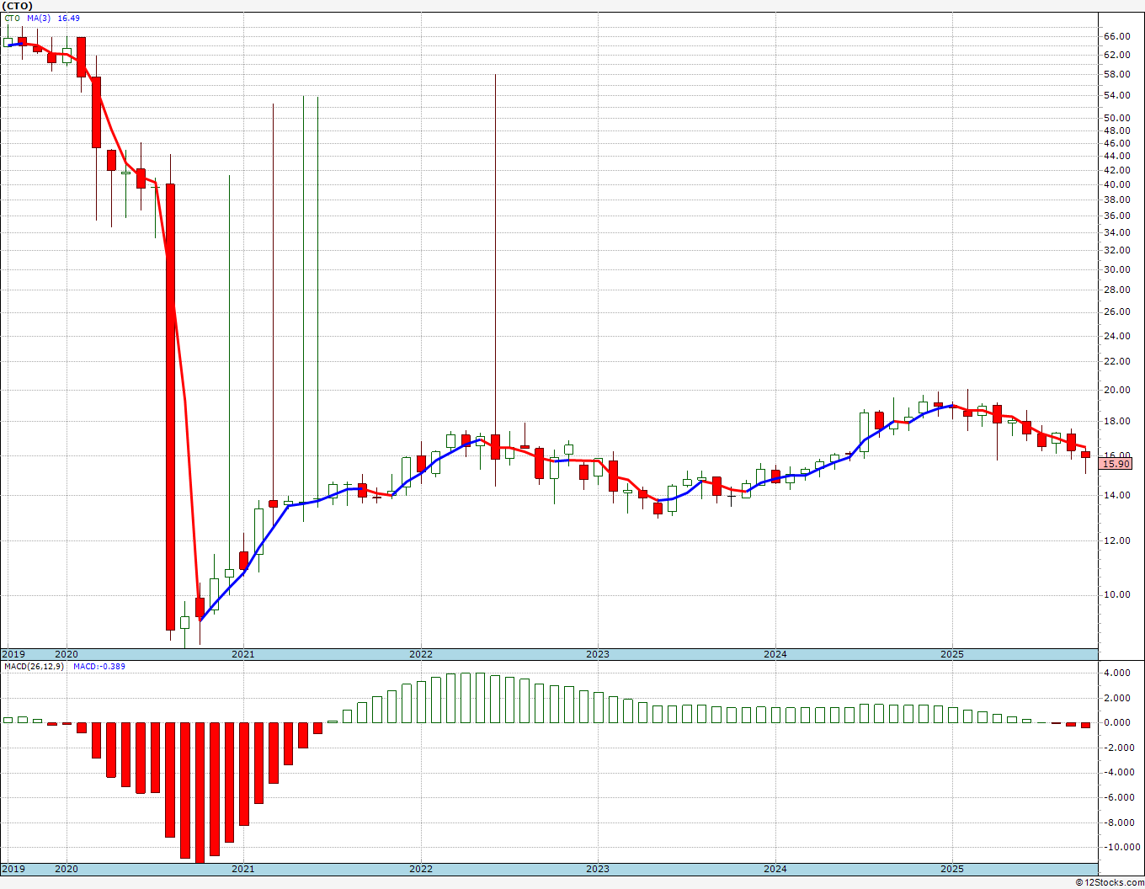Click the 4.000 MACD axis label
The image size is (1145, 889).
point(1116,673)
